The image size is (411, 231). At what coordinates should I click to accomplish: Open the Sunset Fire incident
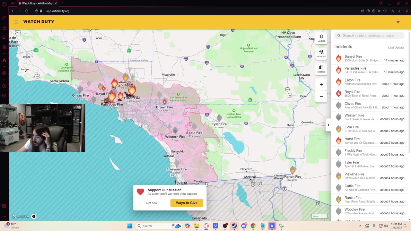point(369,58)
